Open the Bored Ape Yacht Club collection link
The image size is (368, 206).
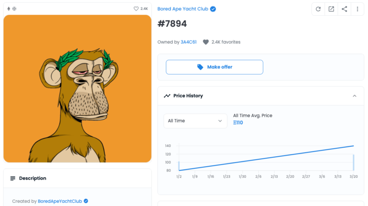(182, 9)
